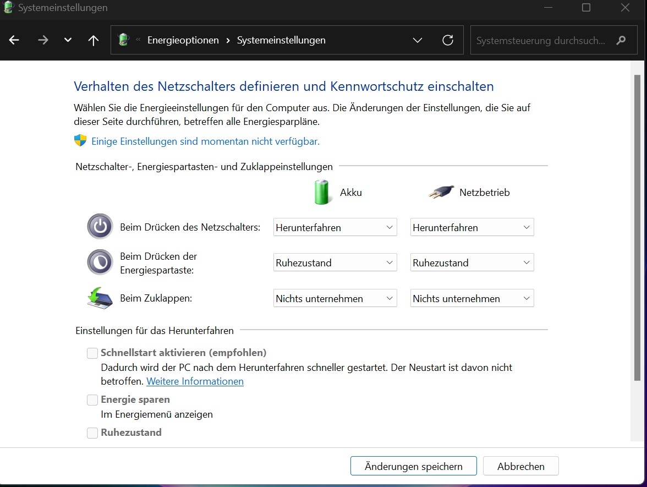Open the Akku dropdown for Netzschalter action
Screen dimensions: 647x487
click(x=335, y=227)
